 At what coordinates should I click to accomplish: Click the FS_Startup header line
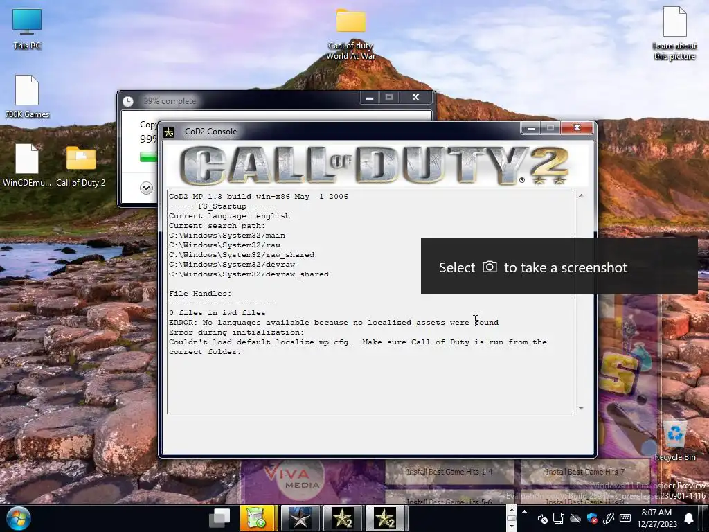click(x=222, y=206)
